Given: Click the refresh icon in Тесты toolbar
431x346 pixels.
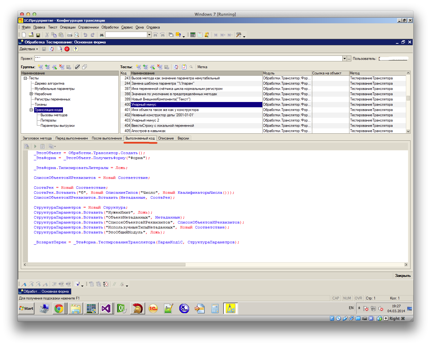Looking at the screenshot, I should coord(176,67).
